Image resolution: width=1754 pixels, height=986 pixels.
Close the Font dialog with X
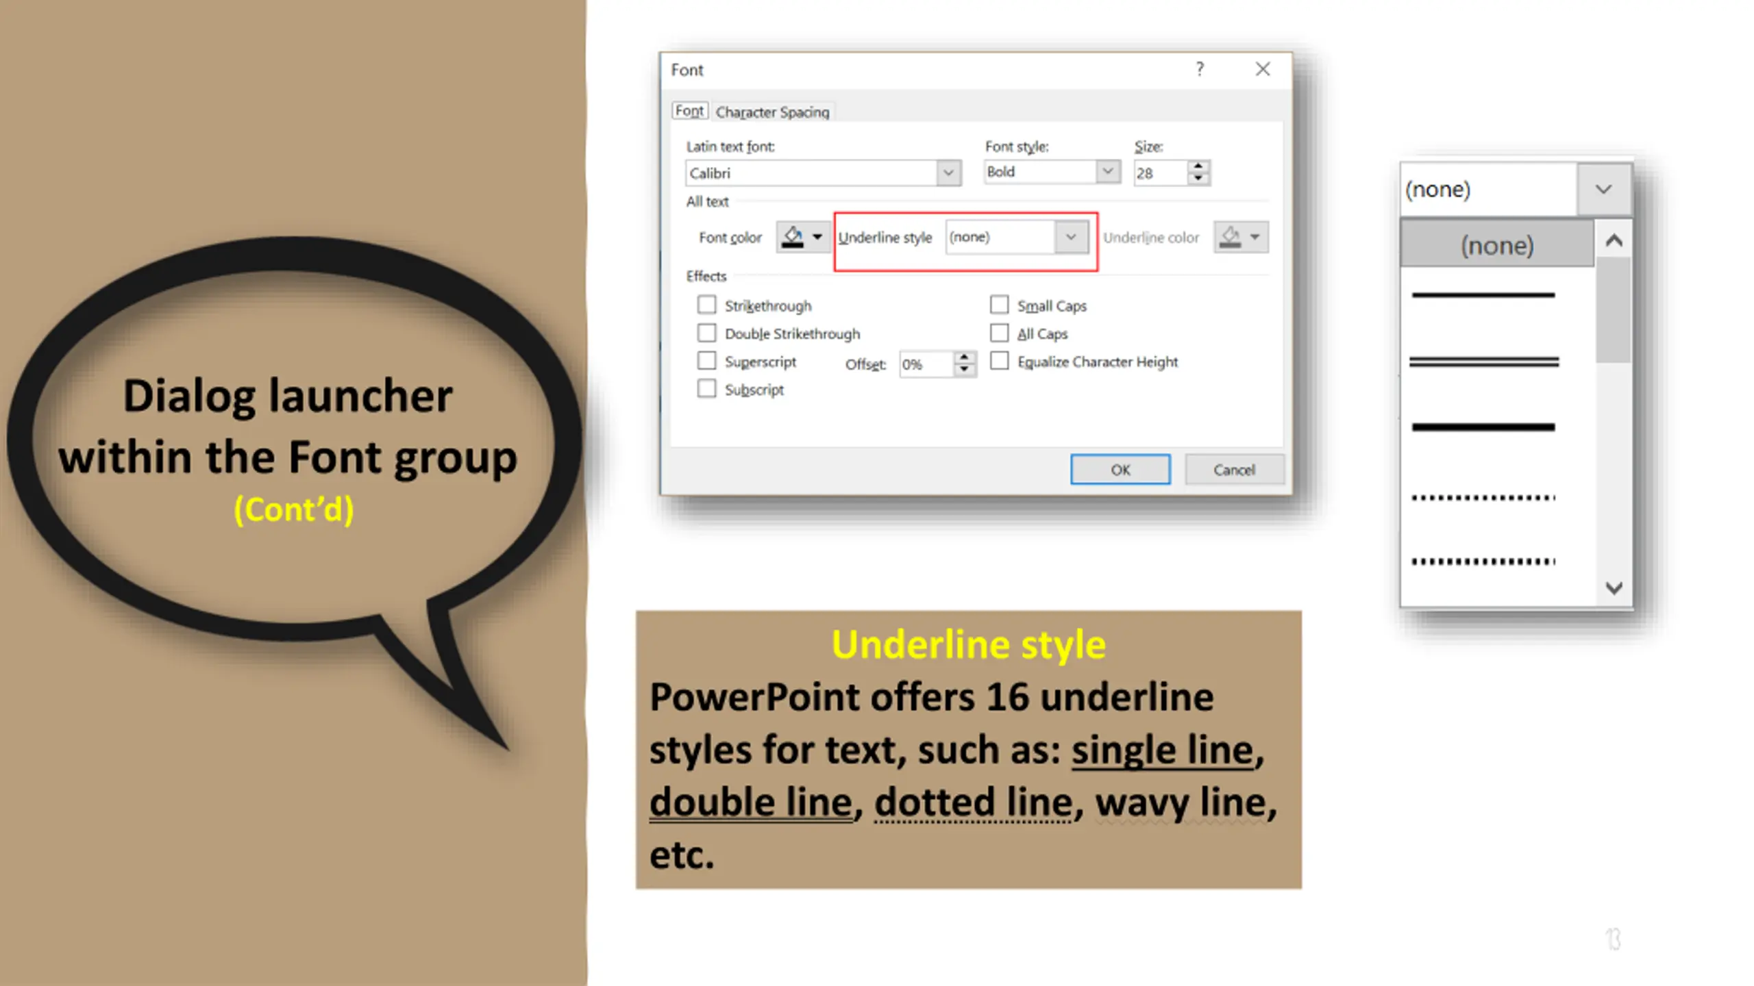coord(1263,68)
